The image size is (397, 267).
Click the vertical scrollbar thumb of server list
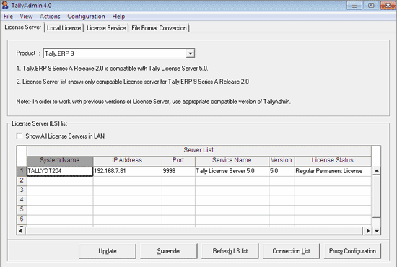(x=377, y=196)
